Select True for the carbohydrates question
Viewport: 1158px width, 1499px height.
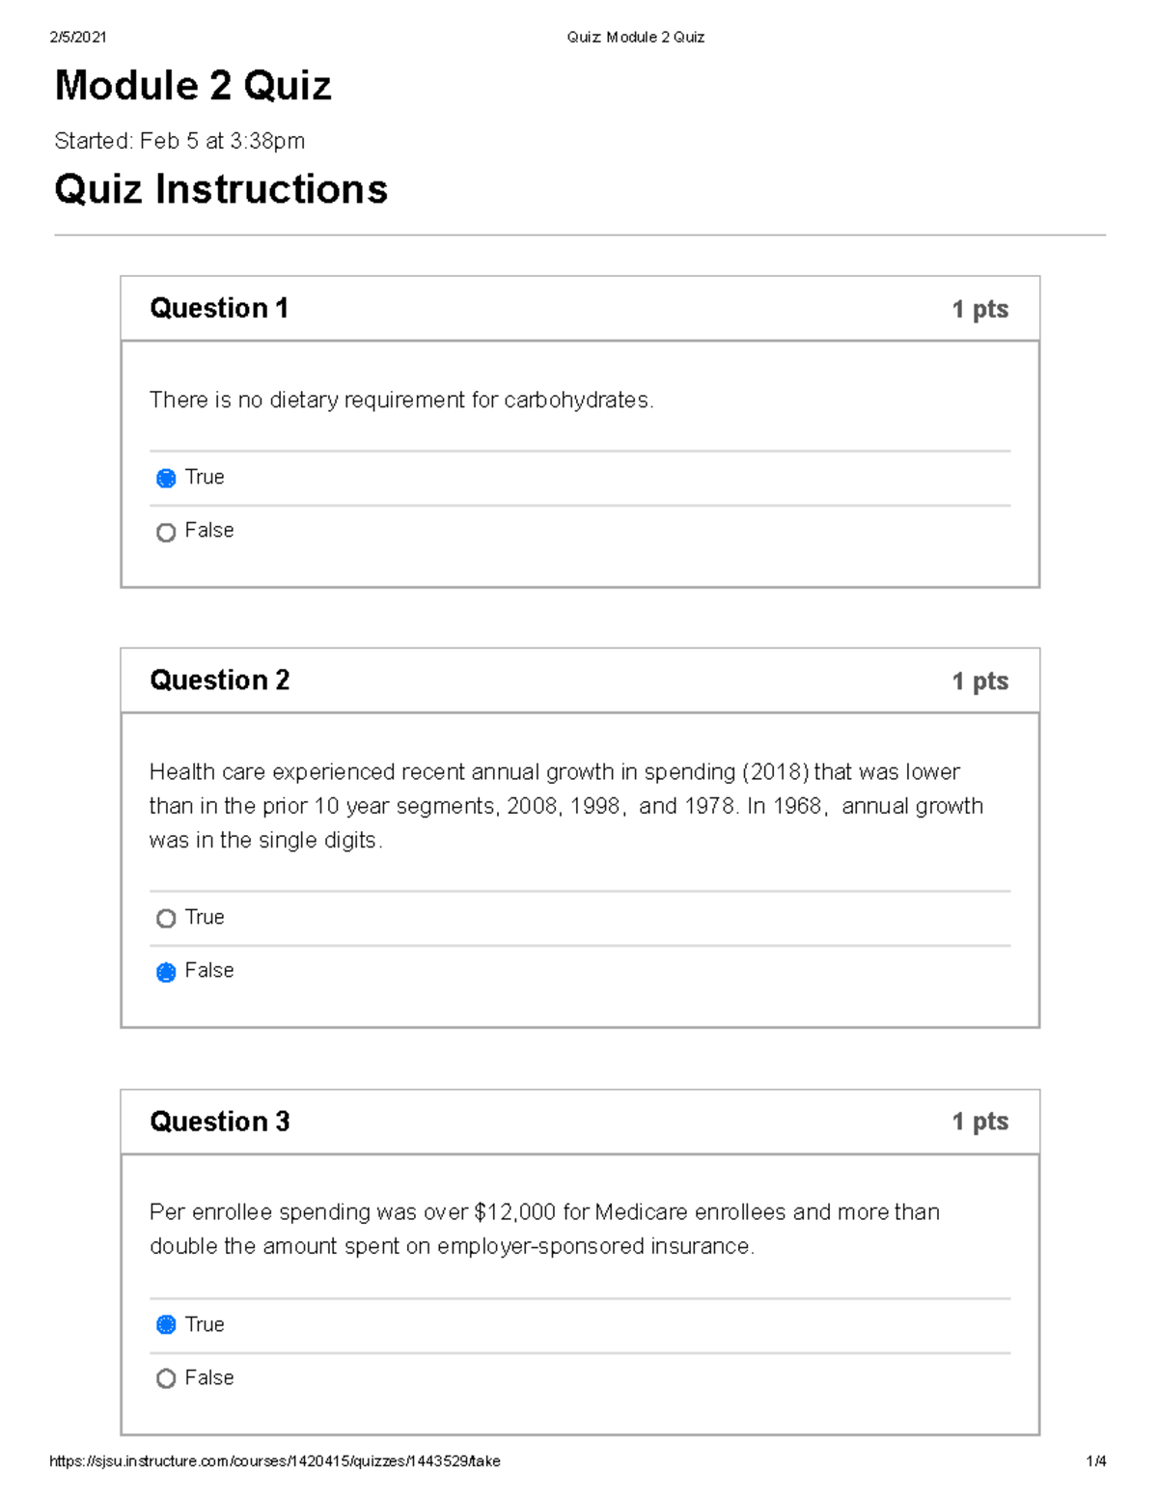pyautogui.click(x=166, y=478)
